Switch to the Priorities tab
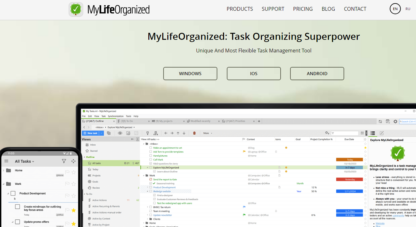Viewport: 416px width, 227px height. [x=238, y=121]
